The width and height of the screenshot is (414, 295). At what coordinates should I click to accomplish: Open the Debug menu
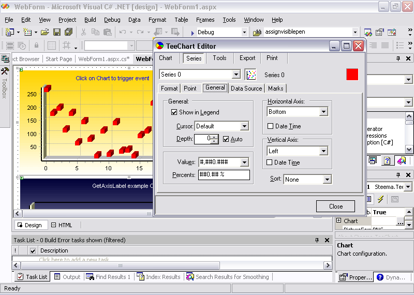(x=112, y=20)
